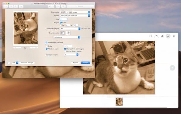
Task: Open the Stampante printer dropdown
Action: click(75, 12)
